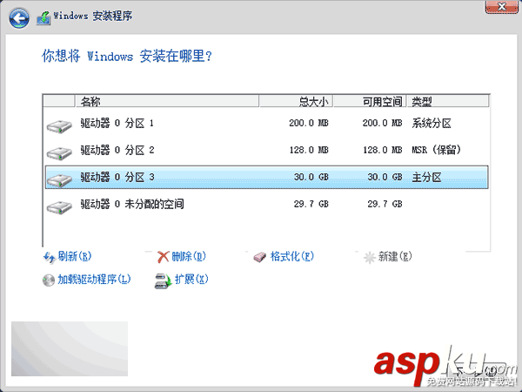Close the Windows 安装程序 window

click(501, 7)
